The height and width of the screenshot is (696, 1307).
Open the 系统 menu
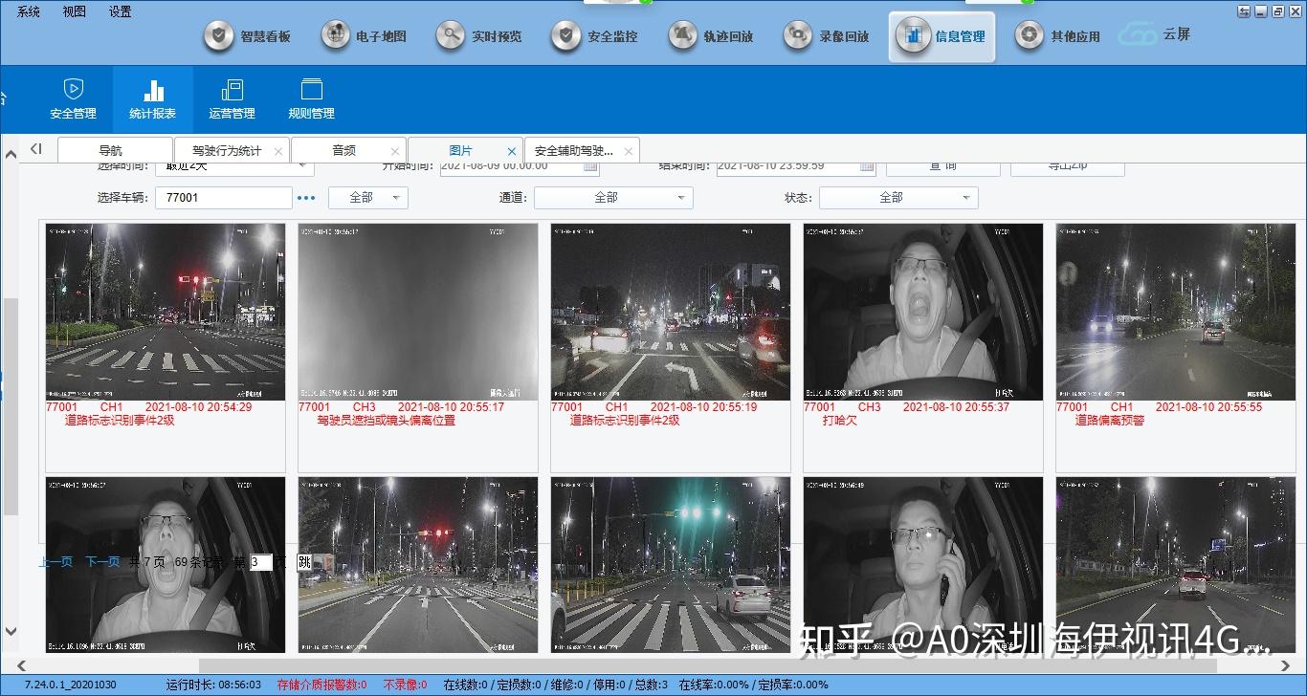[x=29, y=11]
